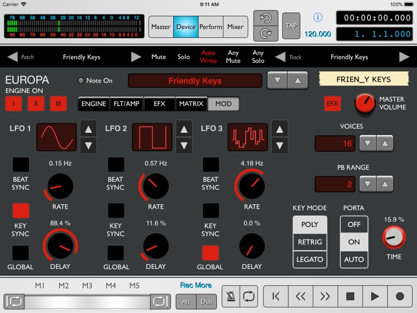The height and width of the screenshot is (313, 417).
Task: Click the rewind double-arrow button
Action: point(300,296)
